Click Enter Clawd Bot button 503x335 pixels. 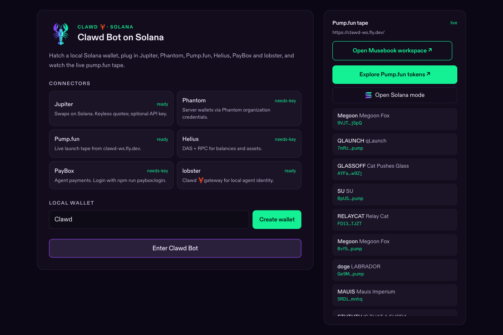click(x=175, y=248)
